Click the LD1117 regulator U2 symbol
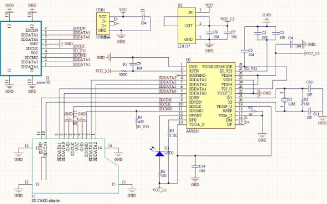The image size is (327, 204). click(186, 26)
